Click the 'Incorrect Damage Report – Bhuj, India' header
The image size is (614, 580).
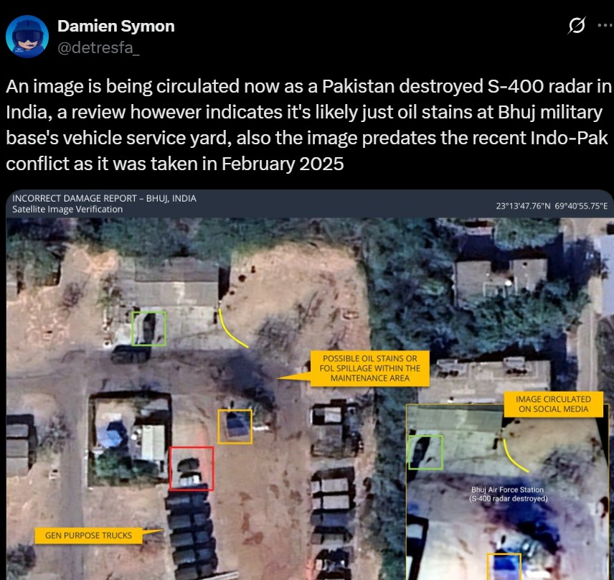click(x=105, y=198)
